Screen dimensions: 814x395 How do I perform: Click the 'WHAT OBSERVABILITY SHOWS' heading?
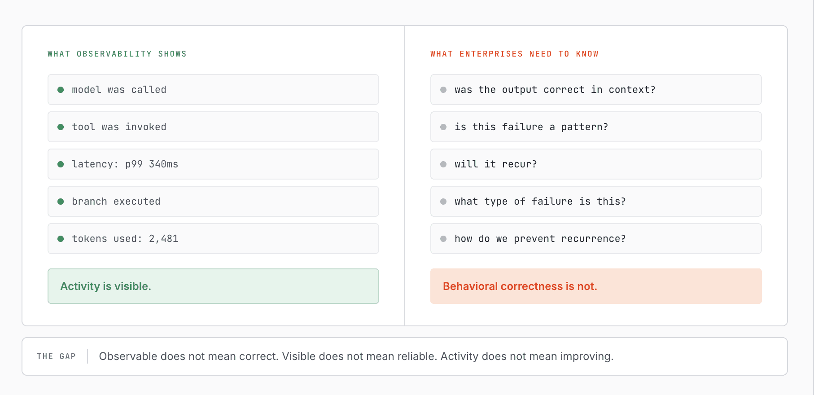117,54
